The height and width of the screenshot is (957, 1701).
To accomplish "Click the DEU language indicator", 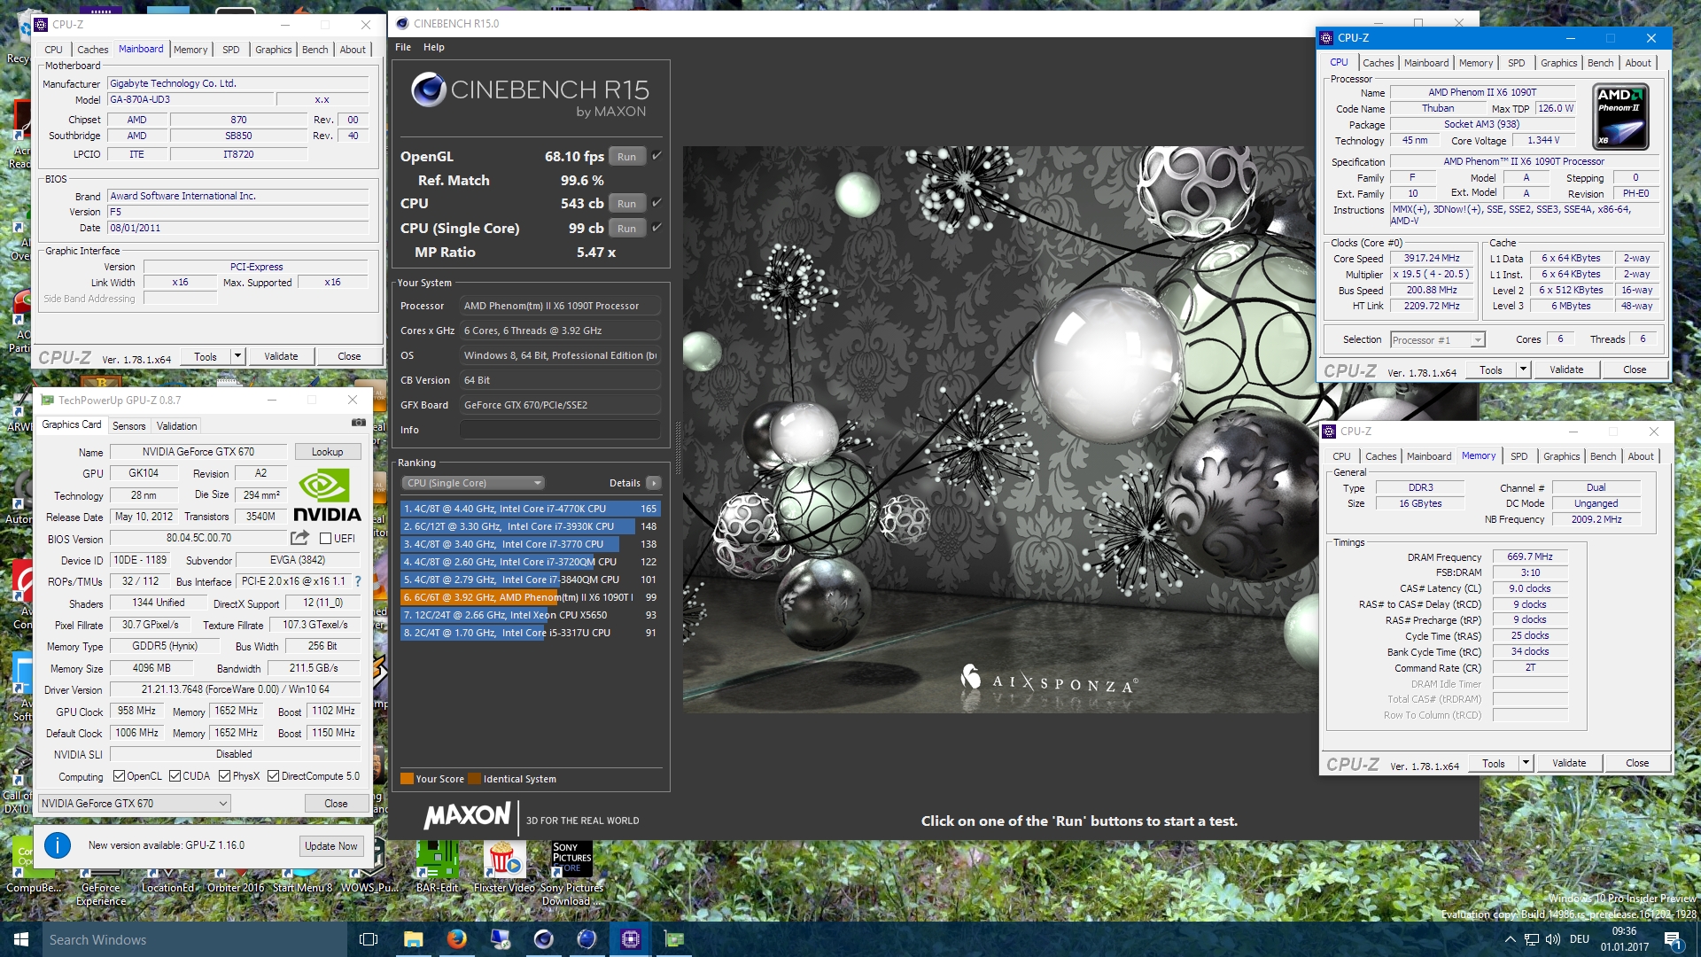I will [x=1580, y=939].
